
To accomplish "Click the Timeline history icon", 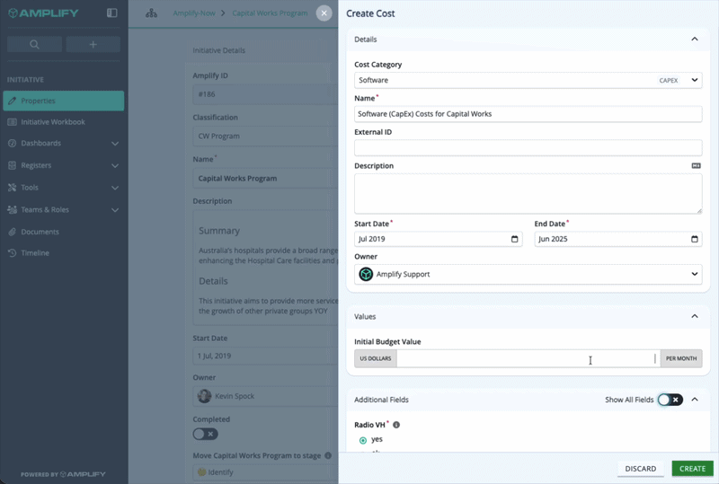I will (13, 253).
